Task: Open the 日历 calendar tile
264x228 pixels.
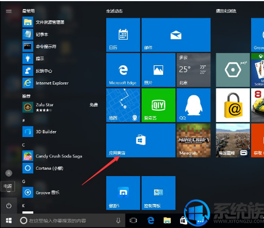Action: click(123, 35)
